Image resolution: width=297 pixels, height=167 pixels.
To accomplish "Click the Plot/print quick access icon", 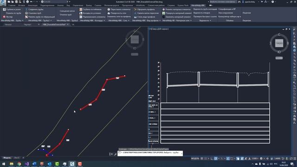I will [27, 2].
